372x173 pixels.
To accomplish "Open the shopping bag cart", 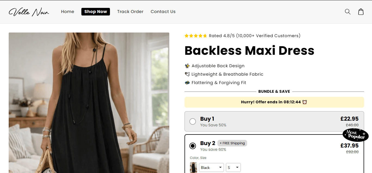I will (x=361, y=12).
